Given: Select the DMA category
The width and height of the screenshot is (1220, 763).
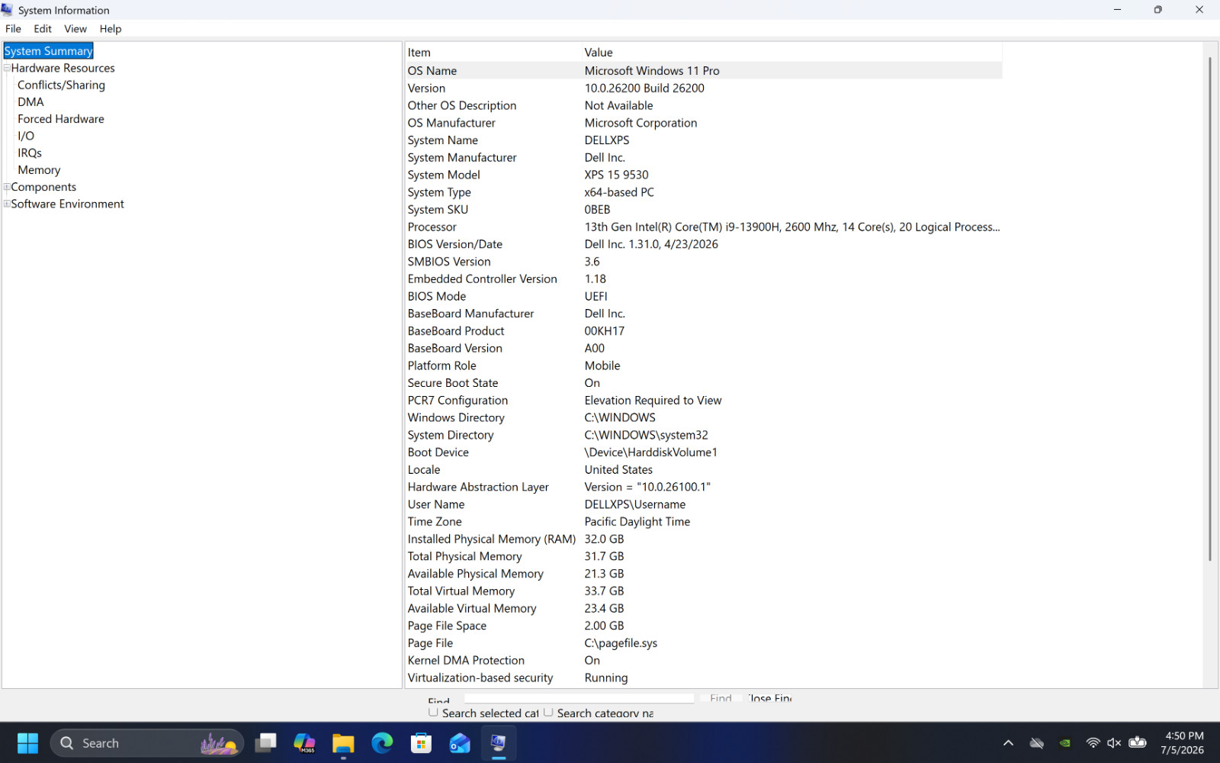Looking at the screenshot, I should 30,102.
